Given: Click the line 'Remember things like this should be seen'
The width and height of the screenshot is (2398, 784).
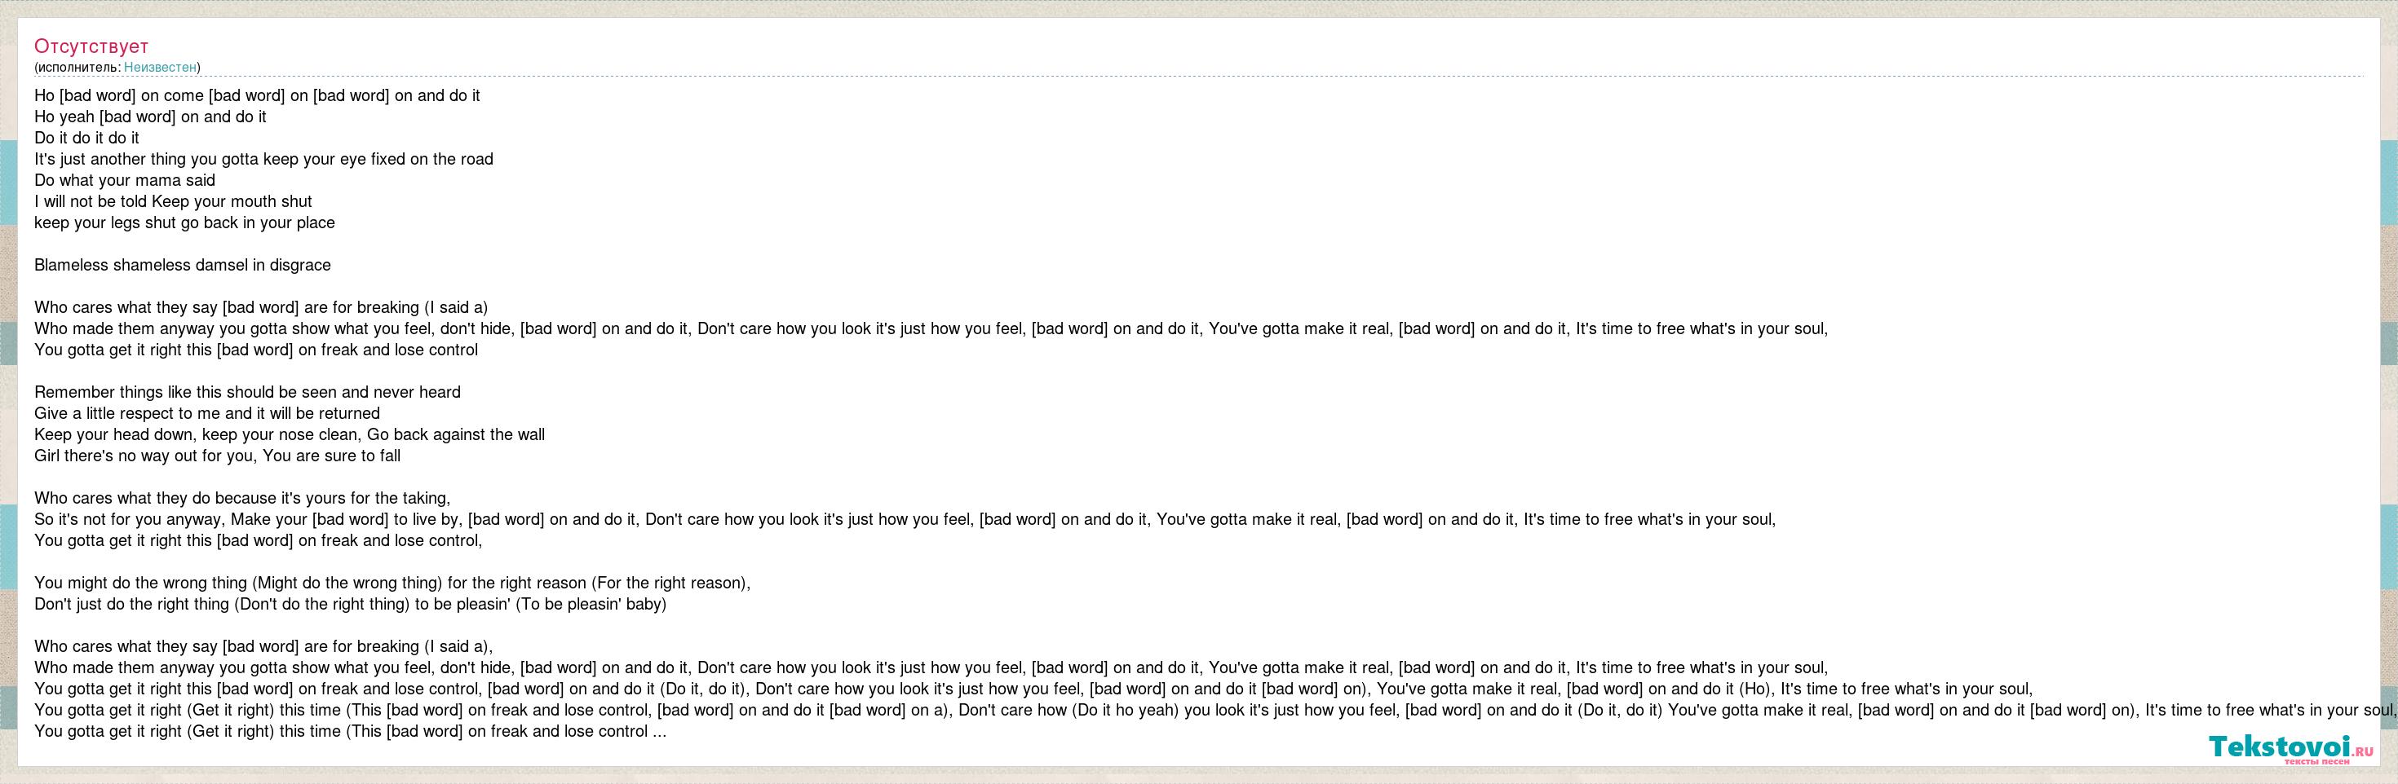Looking at the screenshot, I should coord(248,393).
